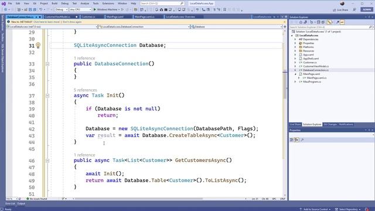This screenshot has height=211, width=375.
Task: Expand the Platforms folder
Action: pos(295,47)
